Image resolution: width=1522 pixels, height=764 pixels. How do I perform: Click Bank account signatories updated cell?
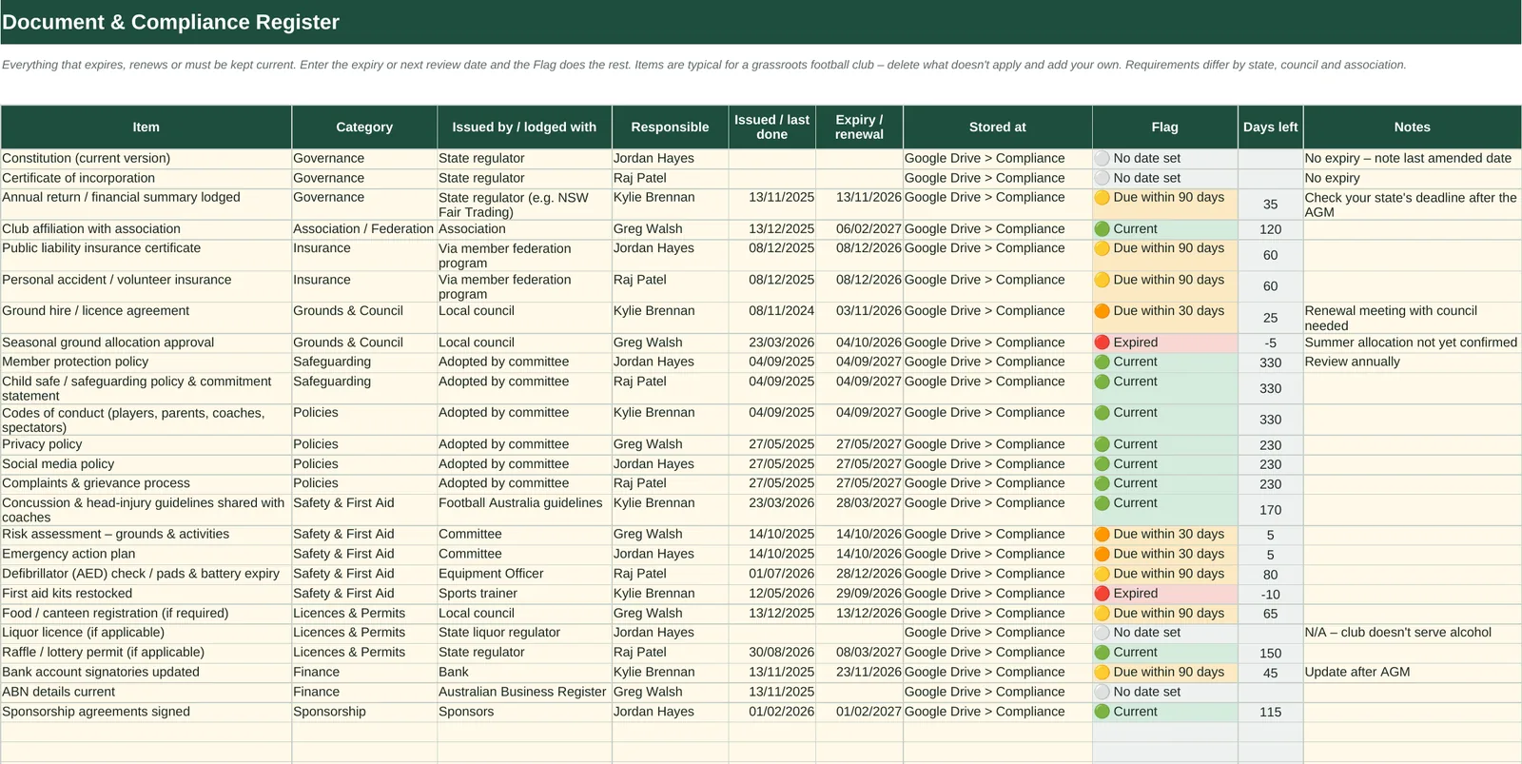146,673
